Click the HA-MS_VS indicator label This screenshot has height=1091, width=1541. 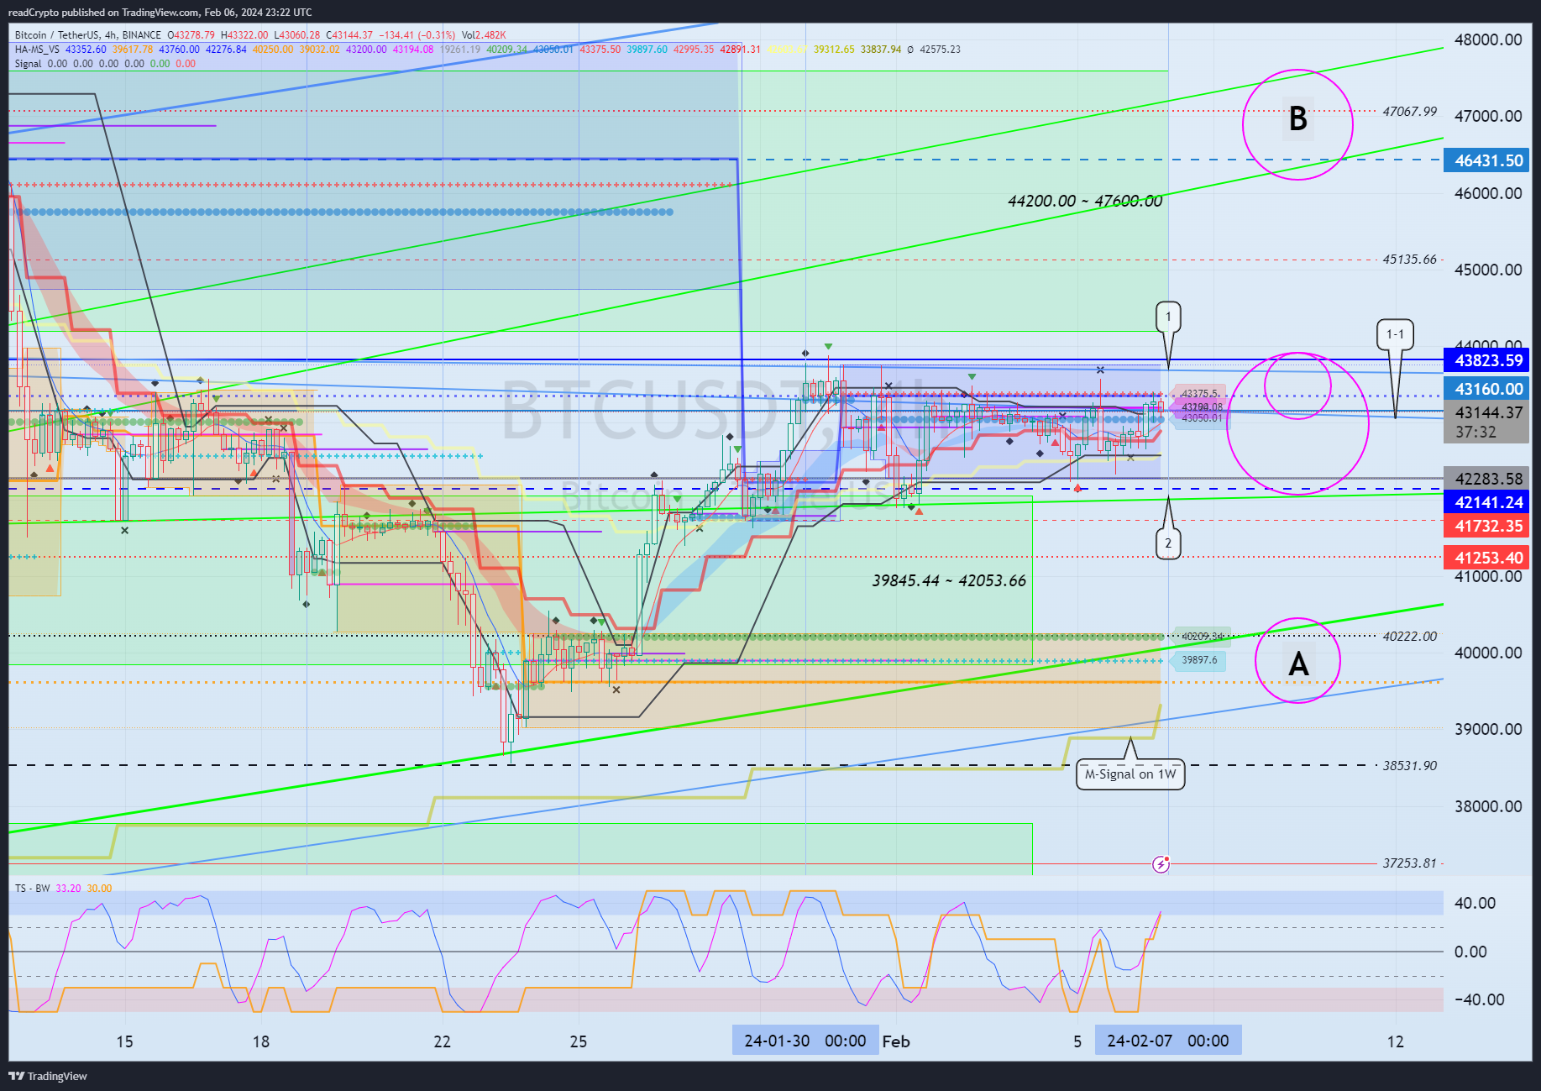pos(37,50)
